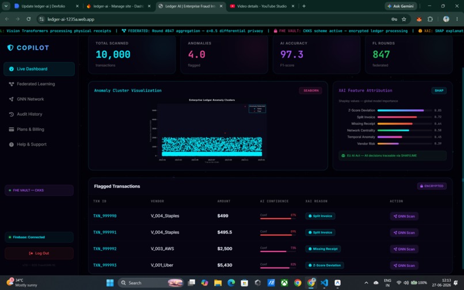The image size is (464, 290).
Task: Open Microsoft Edge from taskbar
Action: click(x=231, y=283)
